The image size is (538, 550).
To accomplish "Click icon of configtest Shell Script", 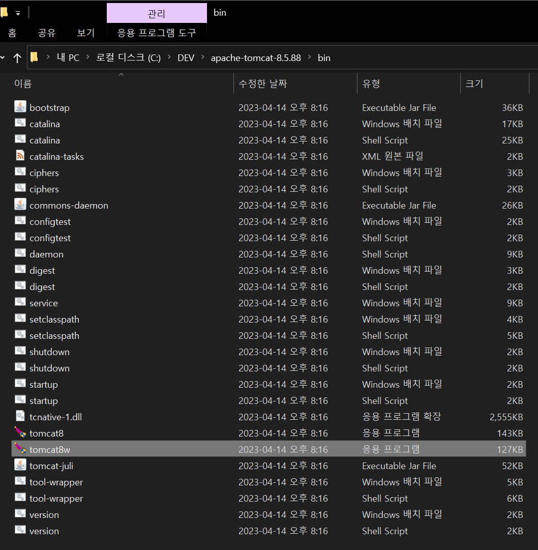I will (20, 237).
